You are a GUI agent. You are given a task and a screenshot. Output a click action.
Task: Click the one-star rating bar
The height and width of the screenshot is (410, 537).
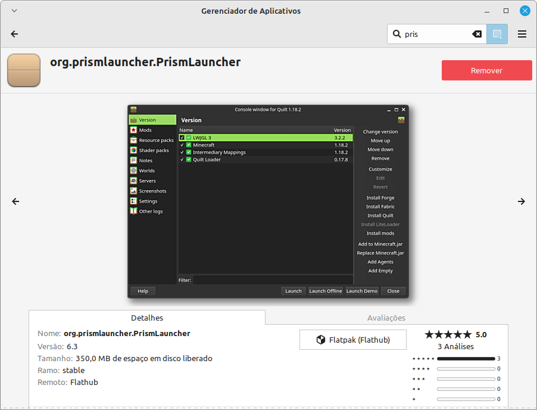tap(466, 399)
